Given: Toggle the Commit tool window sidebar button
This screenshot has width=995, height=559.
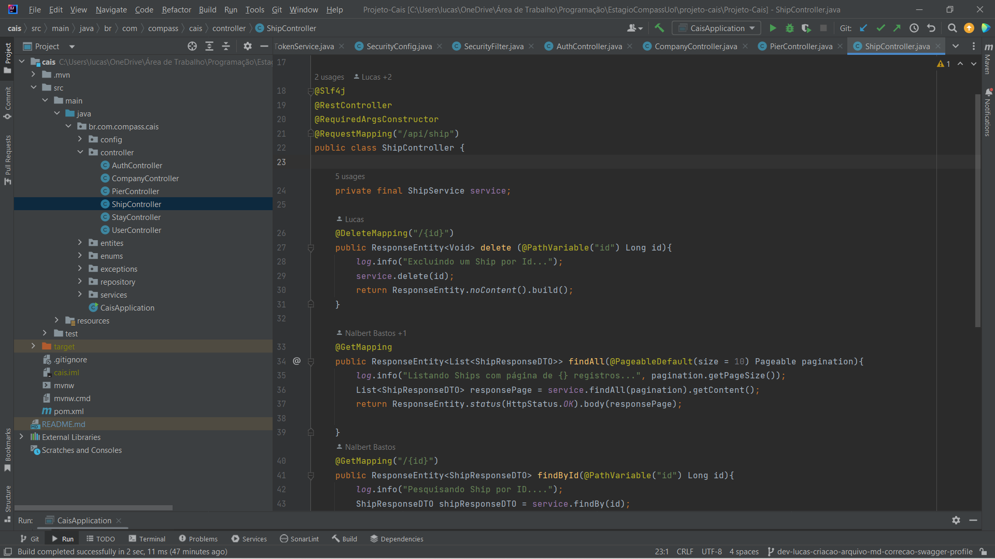Looking at the screenshot, I should (x=7, y=102).
